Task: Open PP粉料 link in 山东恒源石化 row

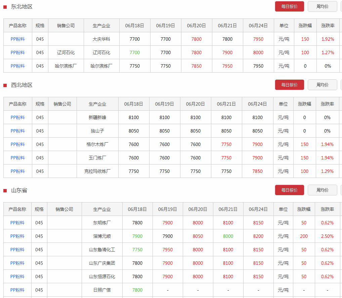Action: coord(17,276)
